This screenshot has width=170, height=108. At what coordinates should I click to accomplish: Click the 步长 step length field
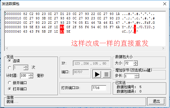(x=129, y=76)
